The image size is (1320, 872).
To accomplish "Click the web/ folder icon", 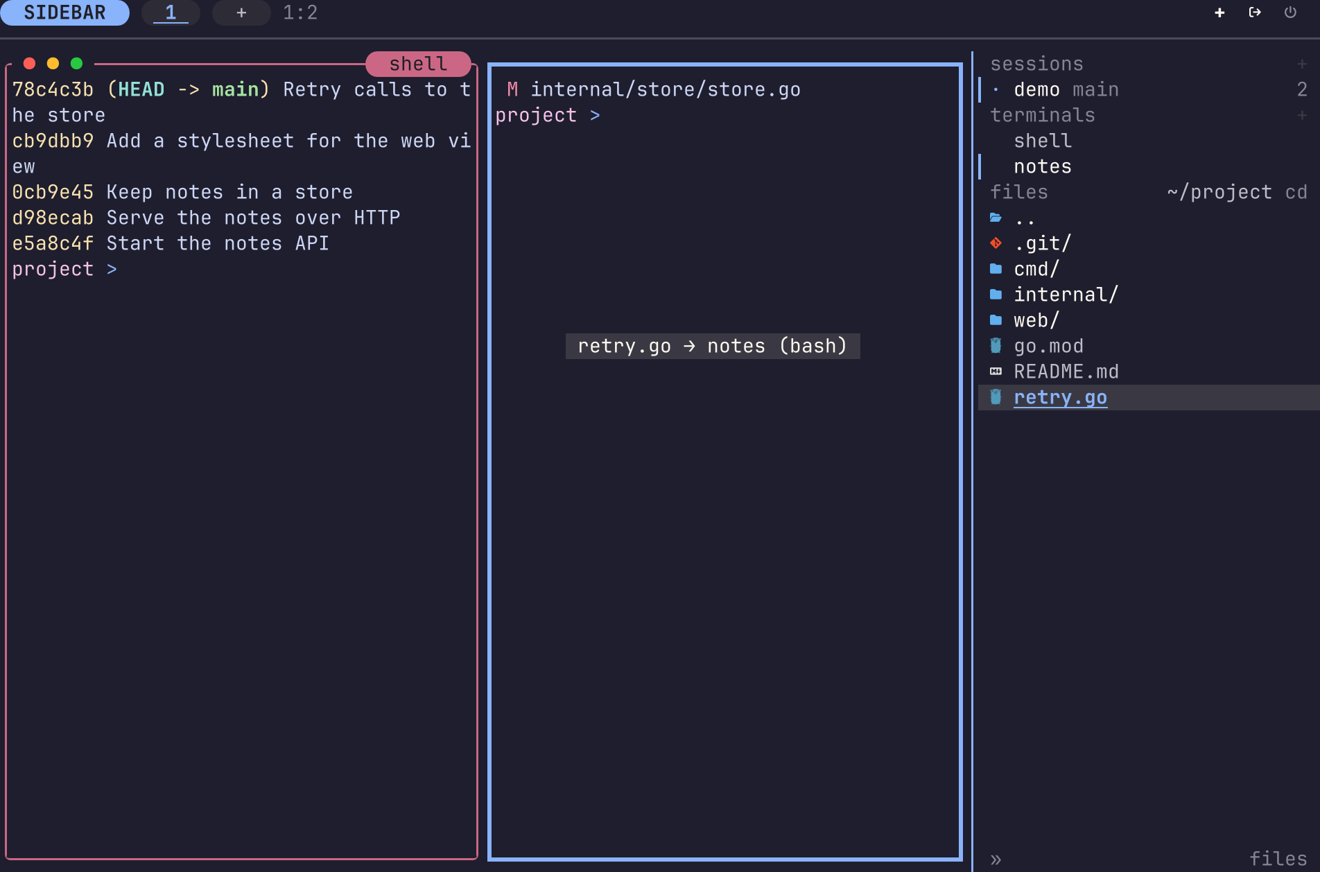I will click(996, 320).
